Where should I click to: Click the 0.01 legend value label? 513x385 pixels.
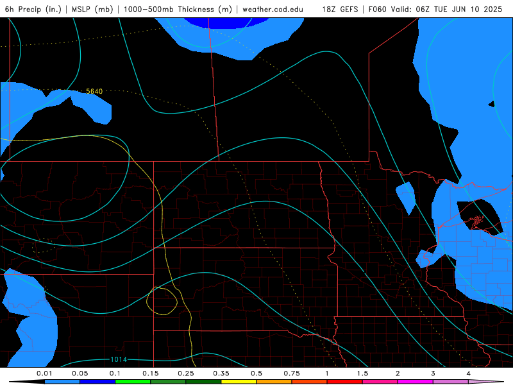tap(44, 373)
